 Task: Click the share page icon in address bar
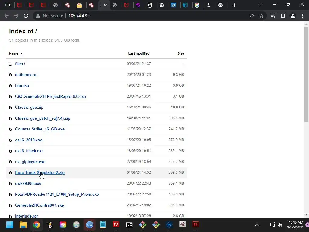point(252,16)
